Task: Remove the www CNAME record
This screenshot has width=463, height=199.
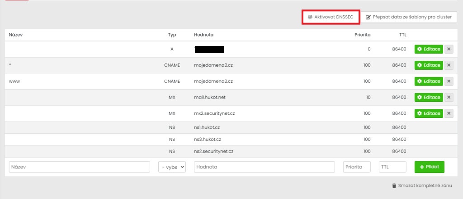Action: [449, 81]
